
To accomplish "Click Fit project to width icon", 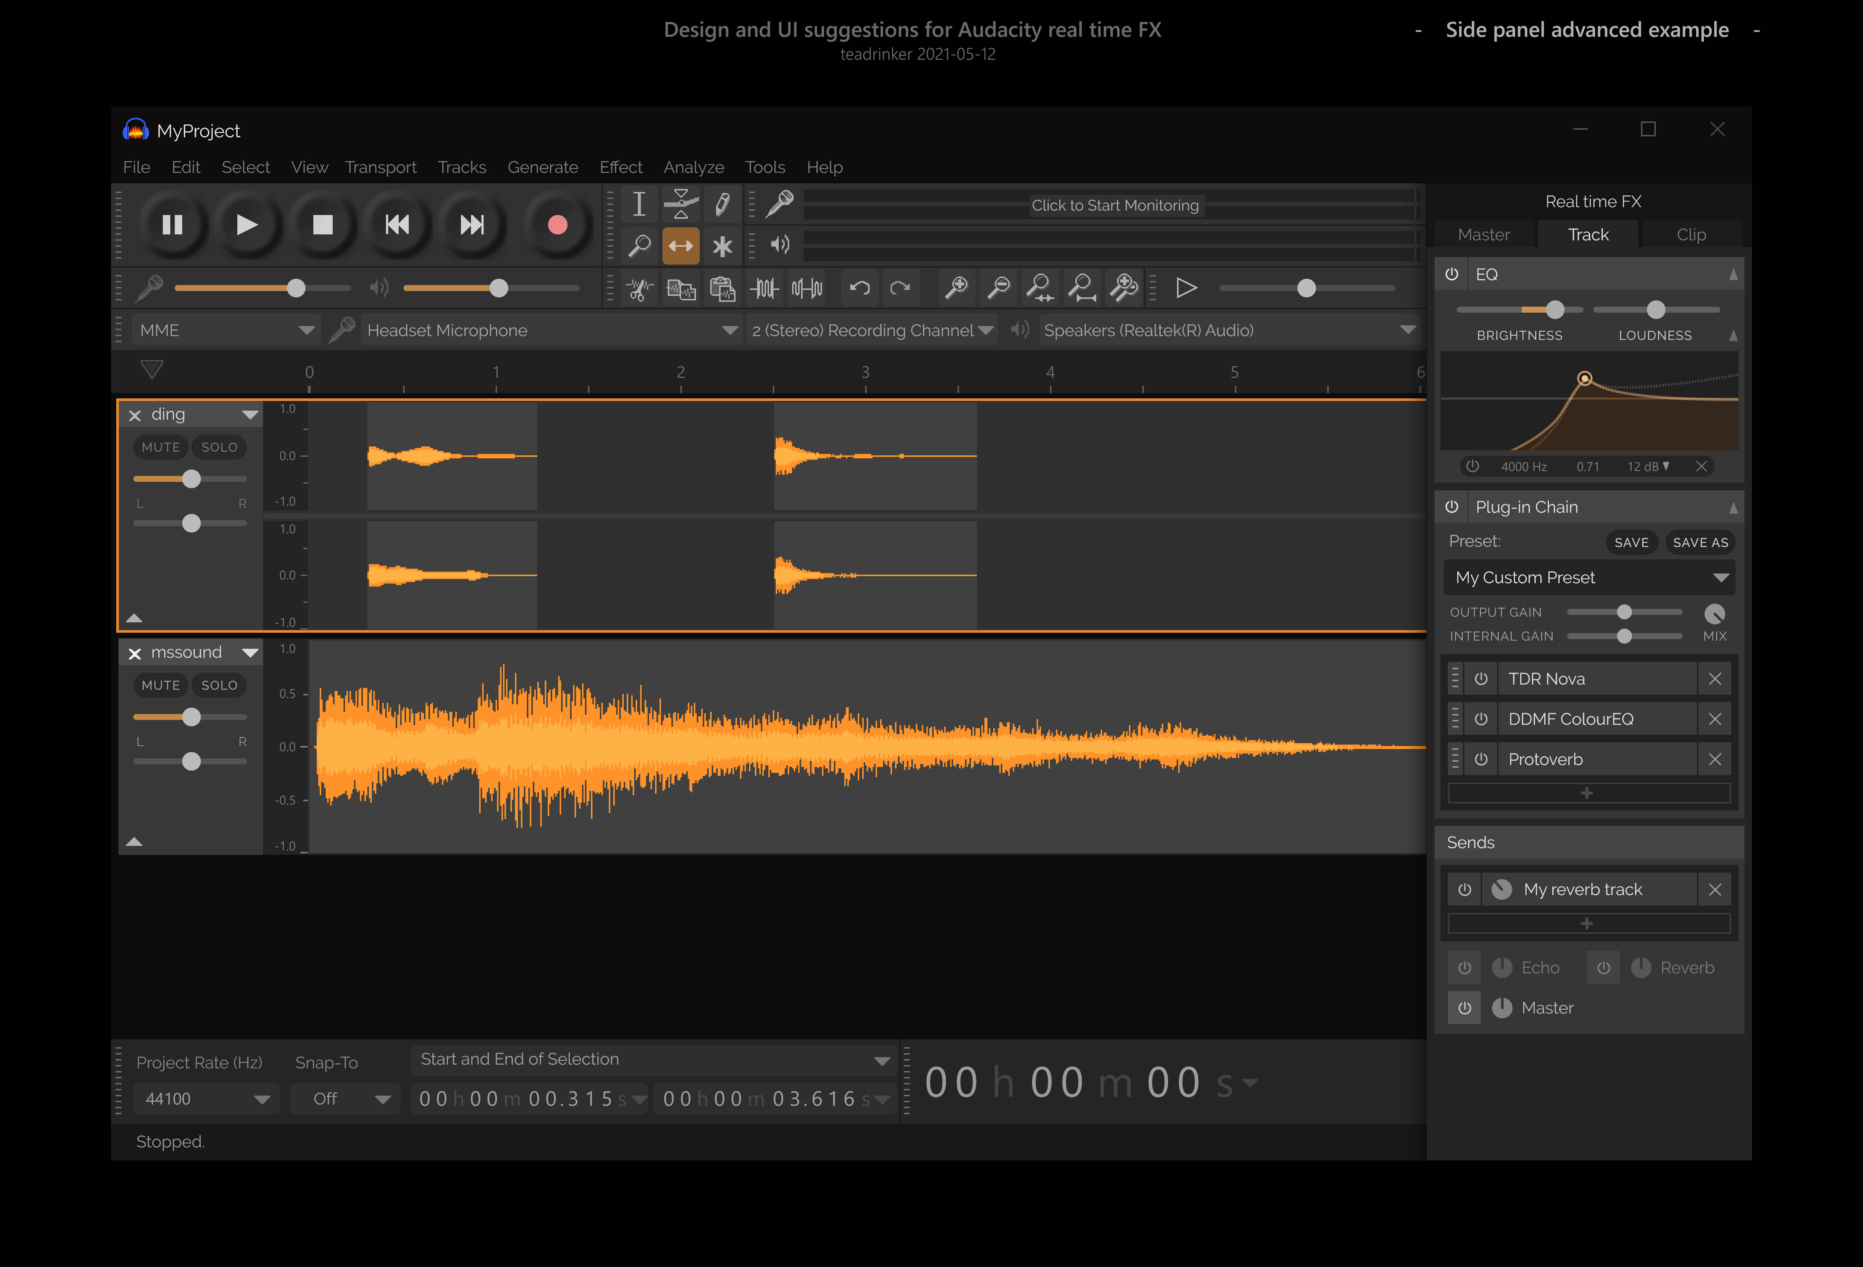I will click(1082, 288).
